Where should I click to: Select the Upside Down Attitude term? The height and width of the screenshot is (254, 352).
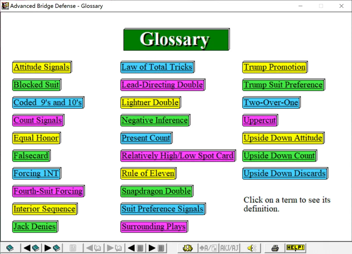(x=284, y=138)
